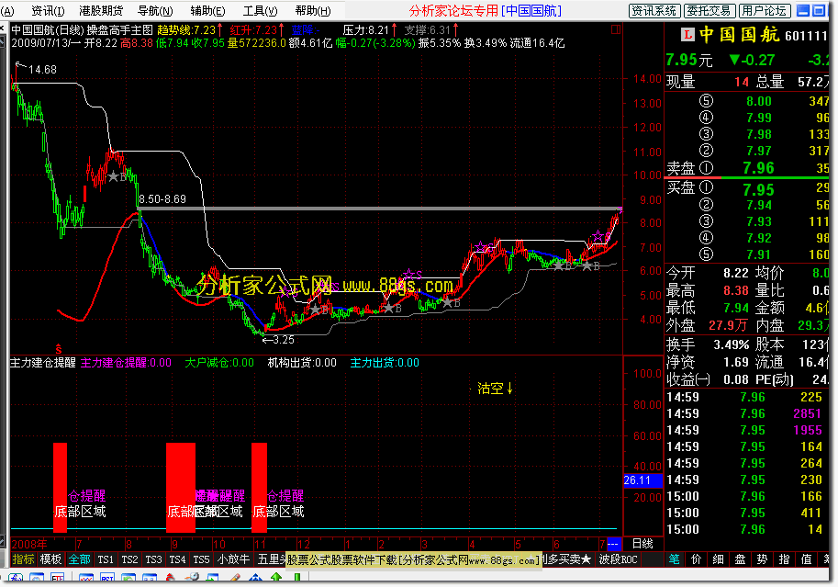Click the blue '---' box on the time axis
The width and height of the screenshot is (838, 587).
(x=613, y=544)
